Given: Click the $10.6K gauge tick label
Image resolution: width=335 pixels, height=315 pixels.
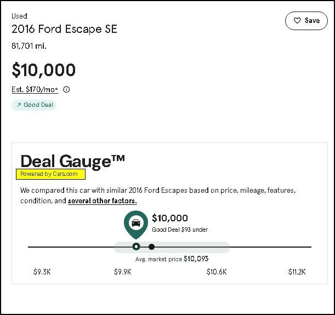Looking at the screenshot, I should tap(217, 272).
